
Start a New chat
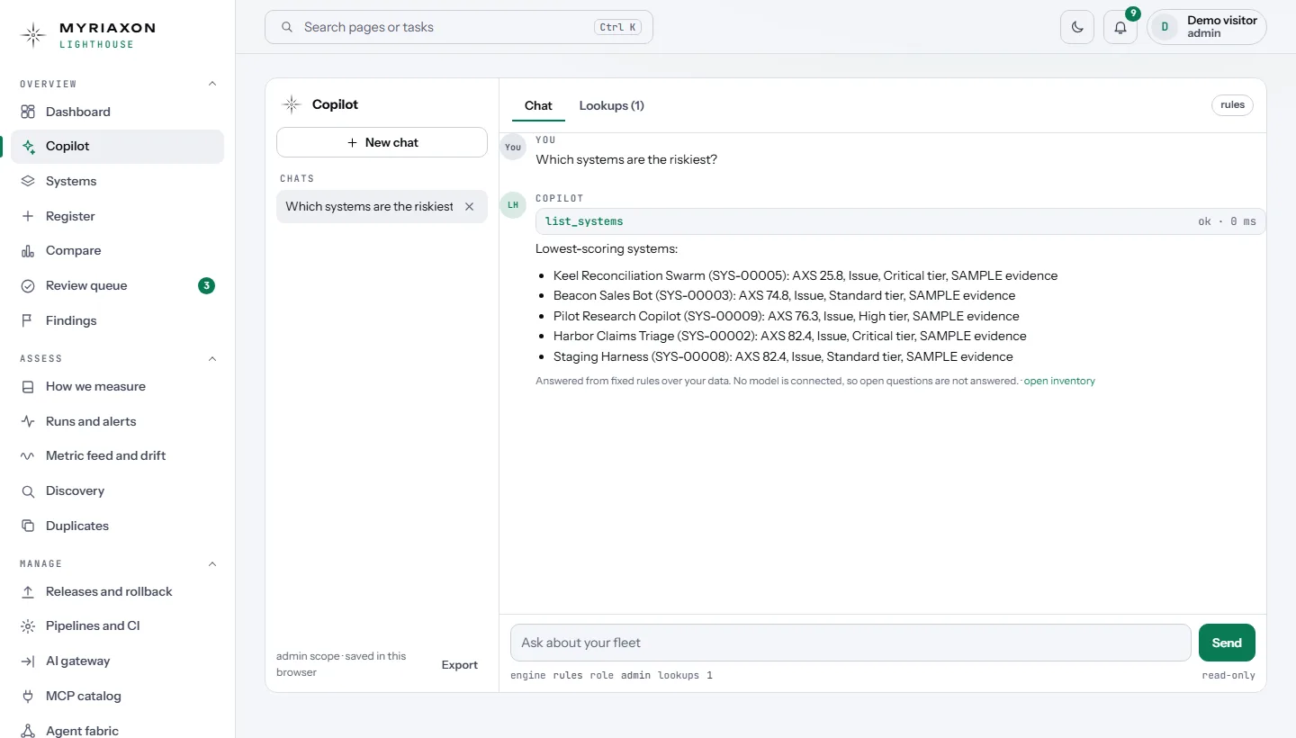[382, 142]
